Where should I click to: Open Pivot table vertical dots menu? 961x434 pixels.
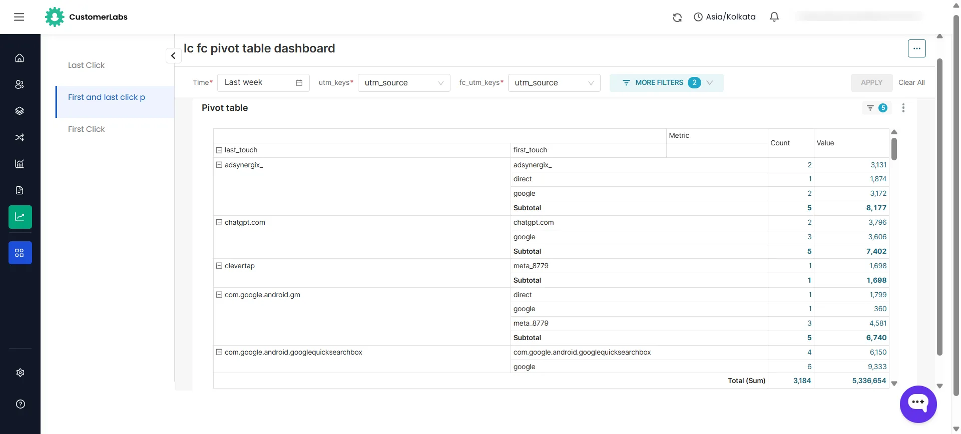click(x=903, y=108)
